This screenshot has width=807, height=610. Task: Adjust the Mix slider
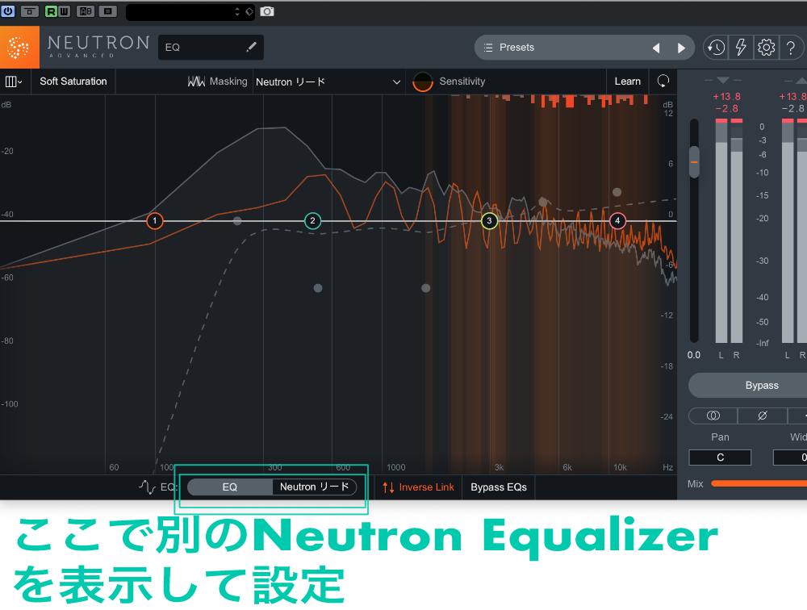(759, 483)
